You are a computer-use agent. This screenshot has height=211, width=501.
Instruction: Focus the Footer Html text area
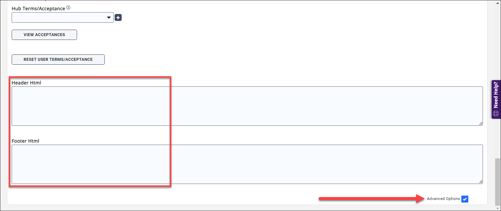[247, 164]
